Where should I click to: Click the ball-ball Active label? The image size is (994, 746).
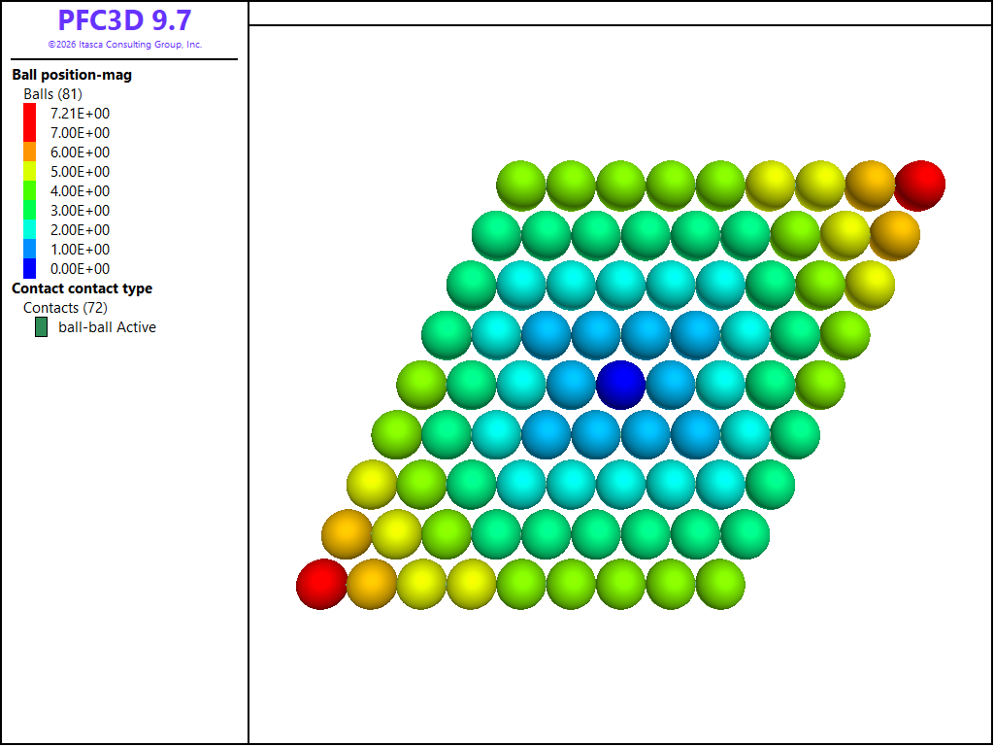click(107, 327)
